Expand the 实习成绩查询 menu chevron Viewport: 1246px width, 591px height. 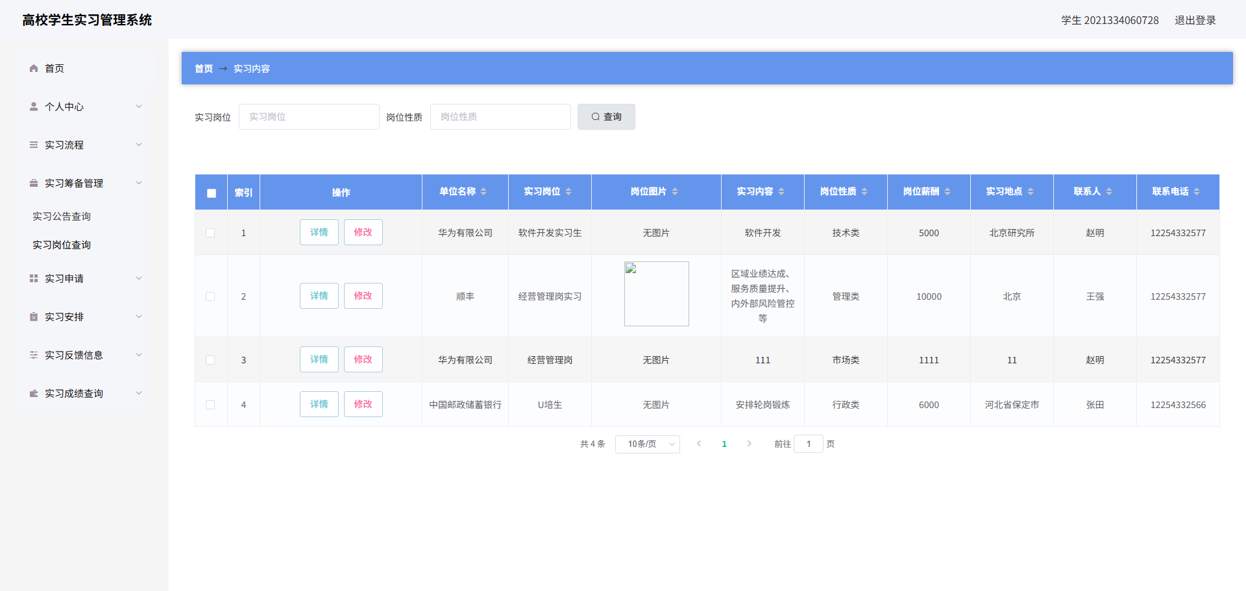pos(139,393)
